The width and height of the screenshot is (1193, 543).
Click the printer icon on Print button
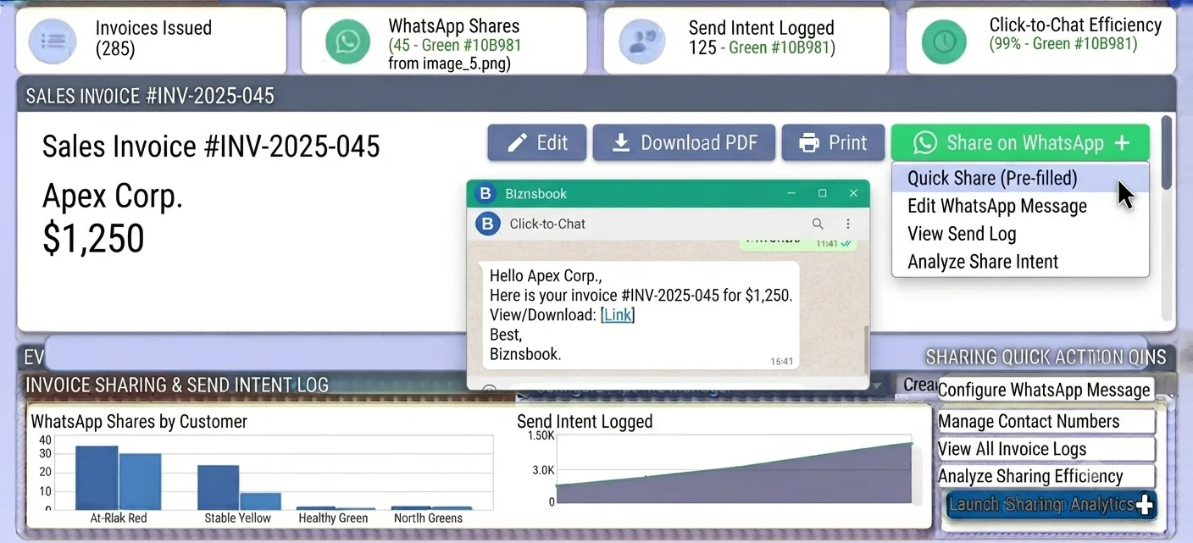click(x=809, y=142)
